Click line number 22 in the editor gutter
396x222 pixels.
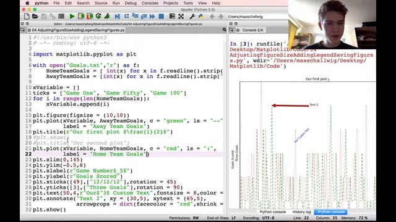(x=28, y=154)
